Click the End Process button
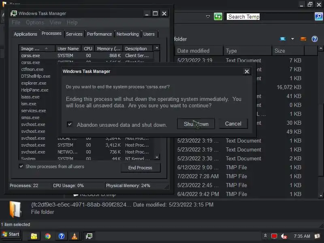This screenshot has height=243, width=324. (x=140, y=168)
